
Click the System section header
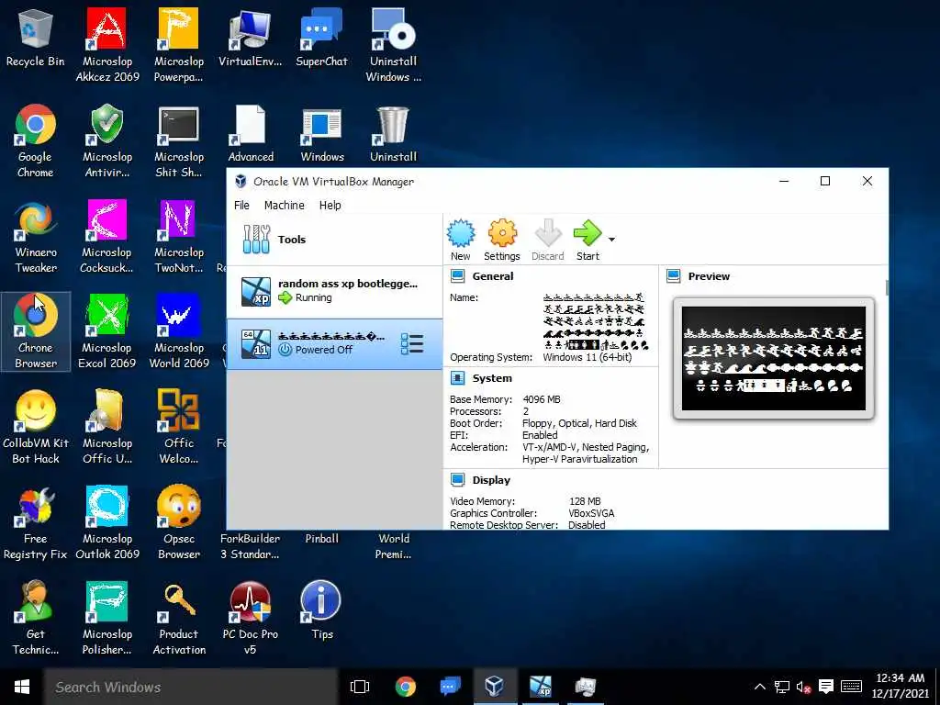click(492, 378)
